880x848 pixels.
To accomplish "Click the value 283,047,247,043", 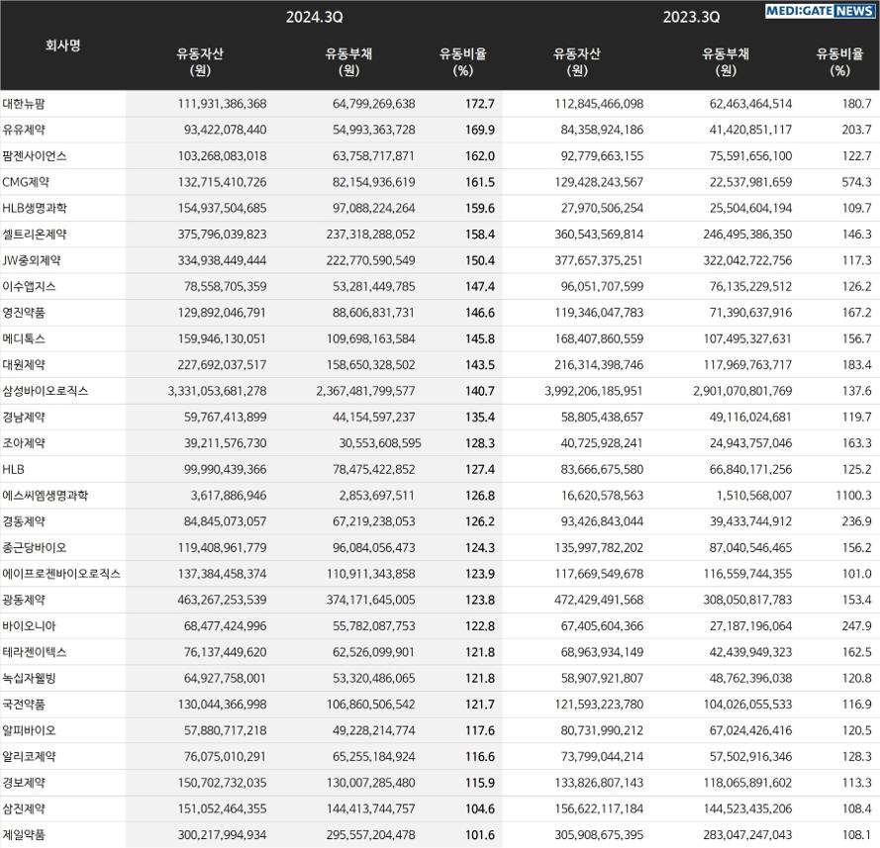I will [747, 834].
